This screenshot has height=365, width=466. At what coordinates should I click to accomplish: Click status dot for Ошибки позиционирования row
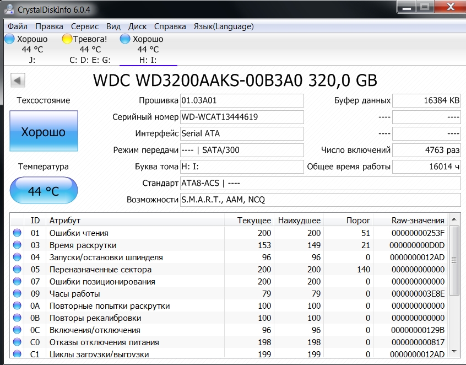point(17,281)
